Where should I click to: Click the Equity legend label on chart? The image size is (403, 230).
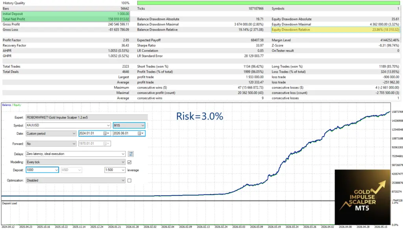[x=17, y=105]
